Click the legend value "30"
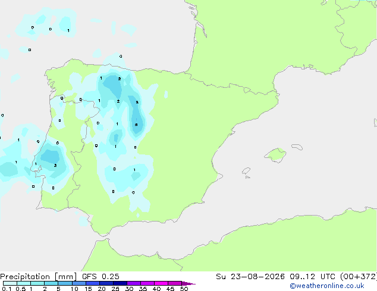This screenshot has width=377, height=291. [x=129, y=289]
